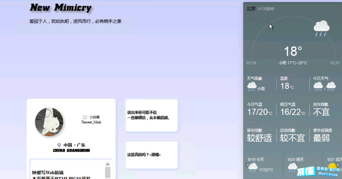Image resolution: width=342 pixels, height=179 pixels.
Task: Click the large 18° temperature reading
Action: [293, 51]
